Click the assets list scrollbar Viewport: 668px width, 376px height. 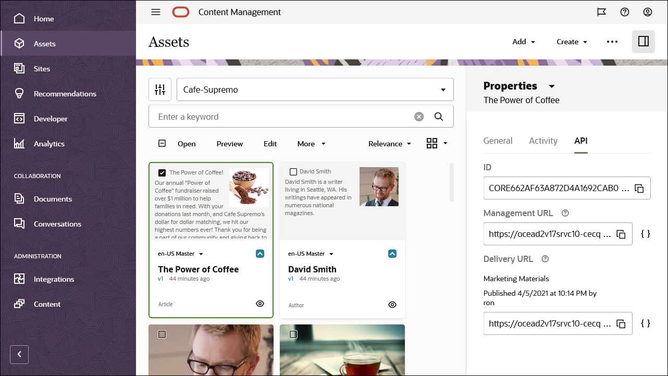point(452,182)
